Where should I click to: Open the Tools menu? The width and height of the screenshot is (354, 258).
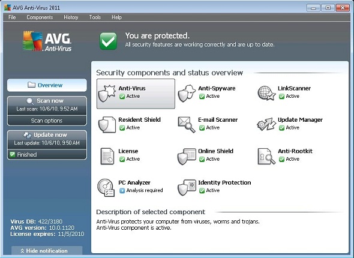coord(95,17)
